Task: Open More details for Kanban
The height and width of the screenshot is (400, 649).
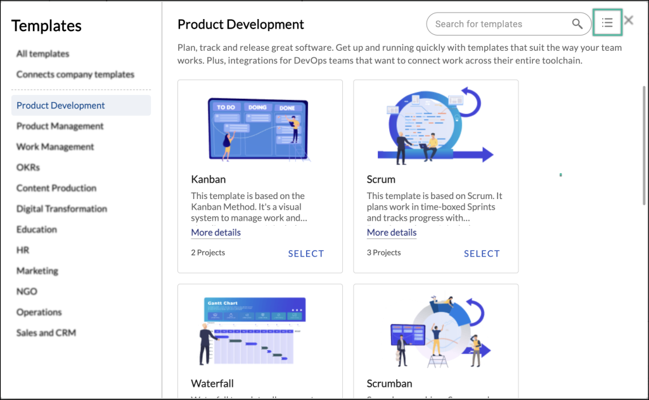Action: coord(215,232)
